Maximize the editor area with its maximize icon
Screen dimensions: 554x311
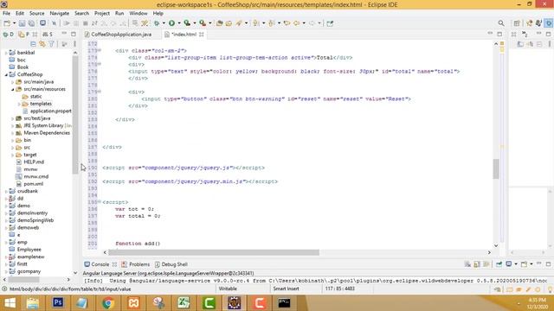point(499,35)
